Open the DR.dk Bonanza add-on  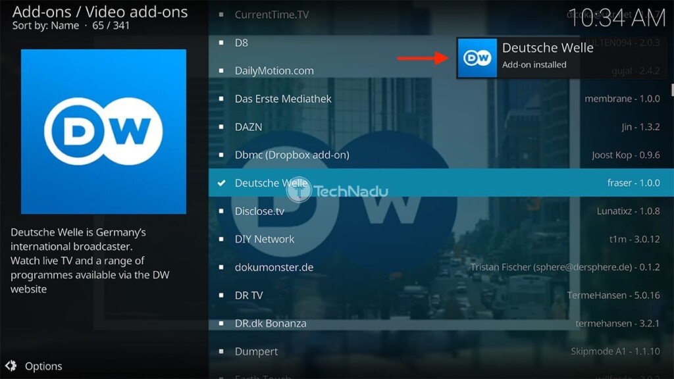(441, 323)
